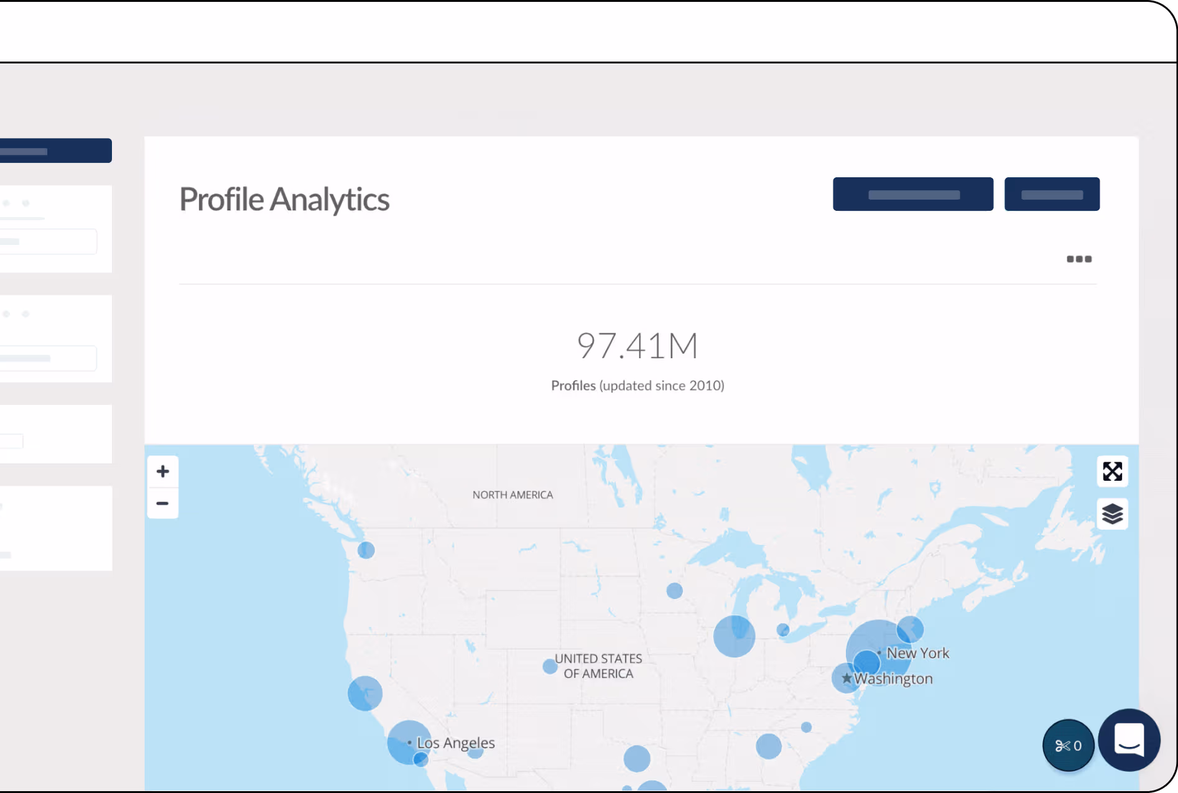The height and width of the screenshot is (793, 1178).
Task: Click the New York map label
Action: click(917, 653)
